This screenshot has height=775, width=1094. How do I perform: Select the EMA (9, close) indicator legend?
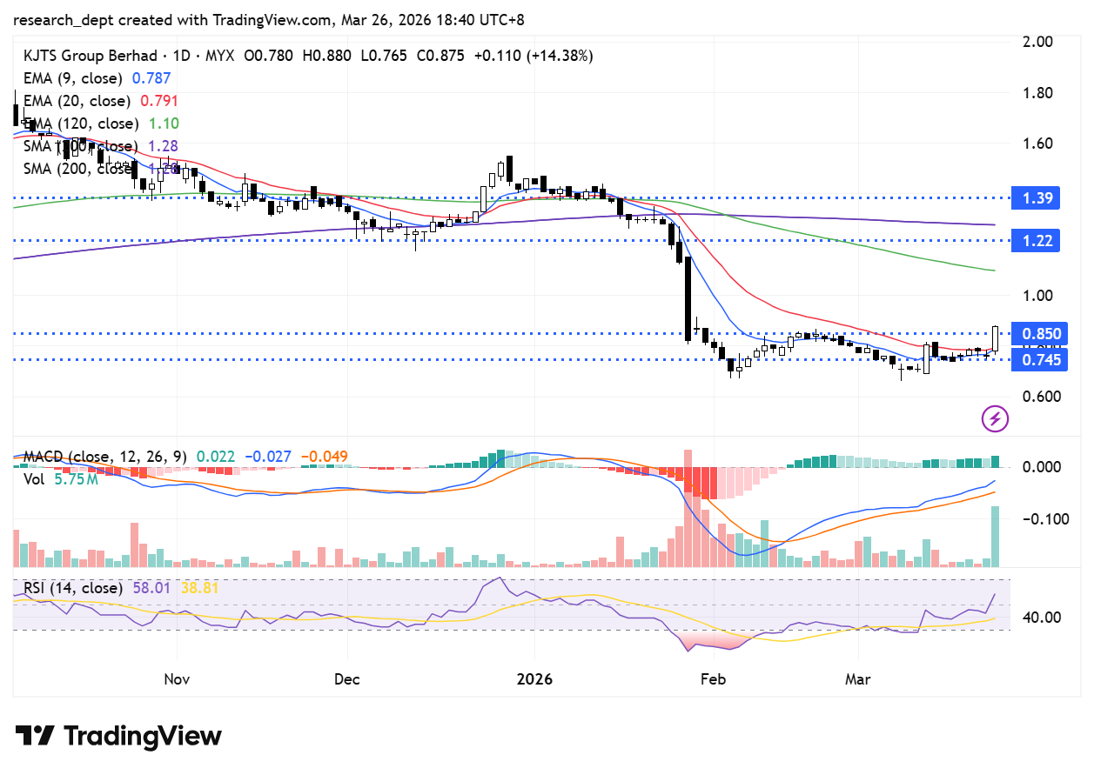(75, 78)
